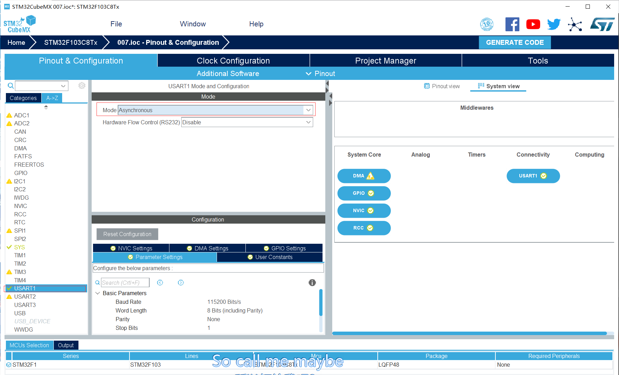Screen dimensions: 619x375
Task: Expand the Pinout dropdown menu
Action: [320, 74]
